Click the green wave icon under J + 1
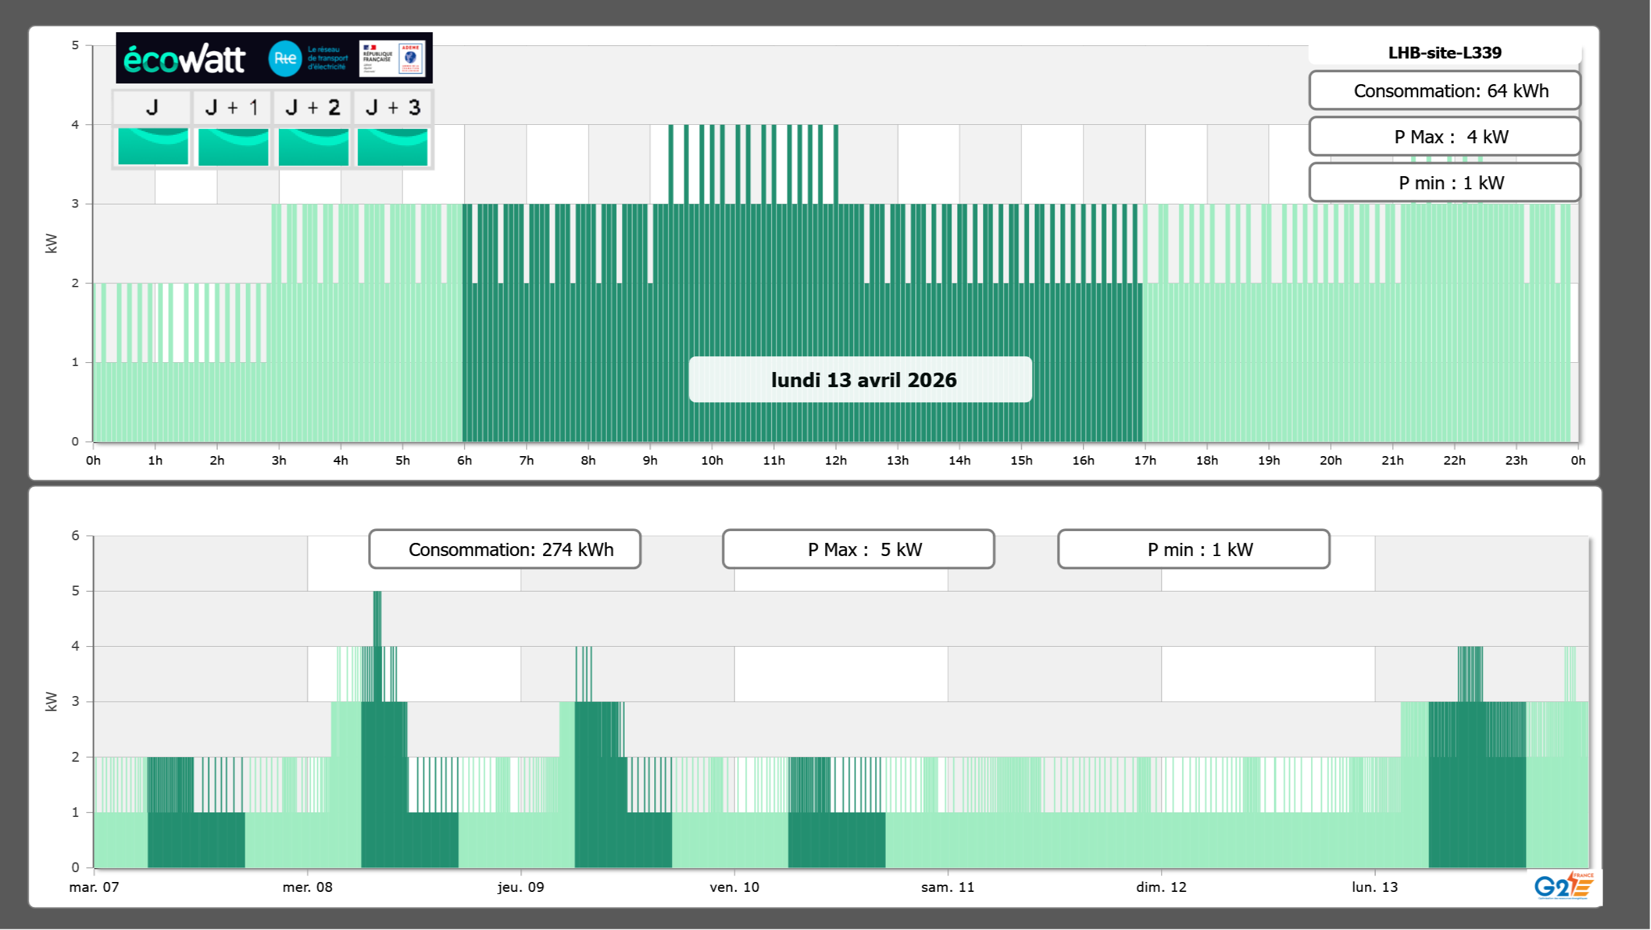The width and height of the screenshot is (1651, 930). pyautogui.click(x=233, y=146)
